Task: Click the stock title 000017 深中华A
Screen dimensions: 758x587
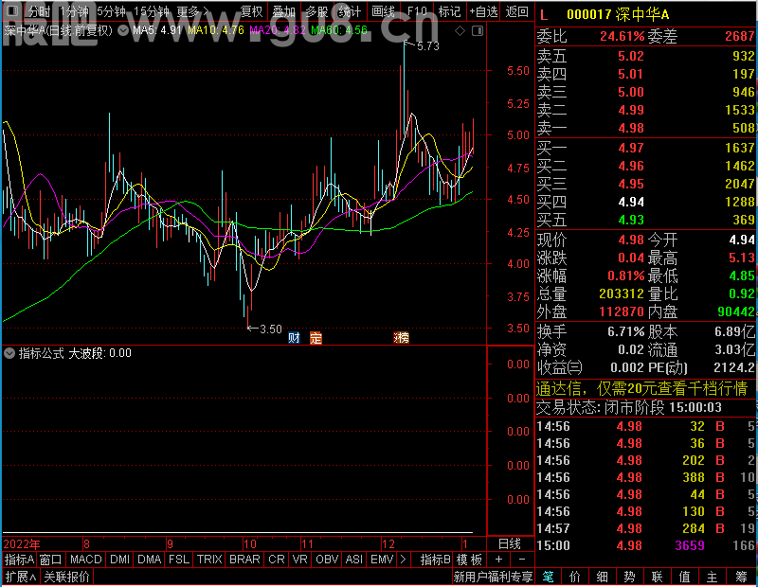Action: tap(618, 15)
